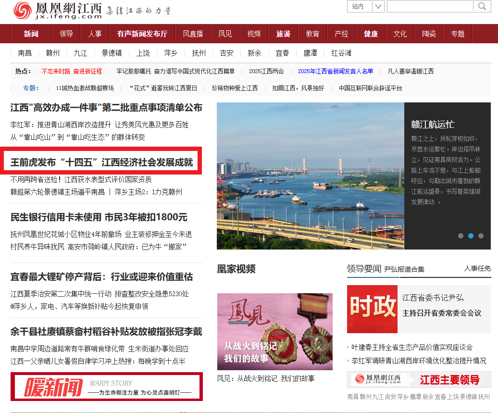Click the 江西主要领导 banner
This screenshot has width=498, height=413.
[x=419, y=379]
